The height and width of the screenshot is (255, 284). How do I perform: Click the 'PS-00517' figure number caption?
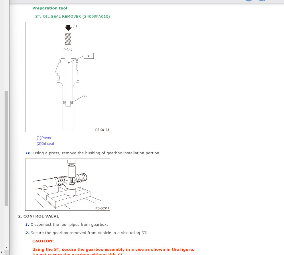pyautogui.click(x=102, y=208)
